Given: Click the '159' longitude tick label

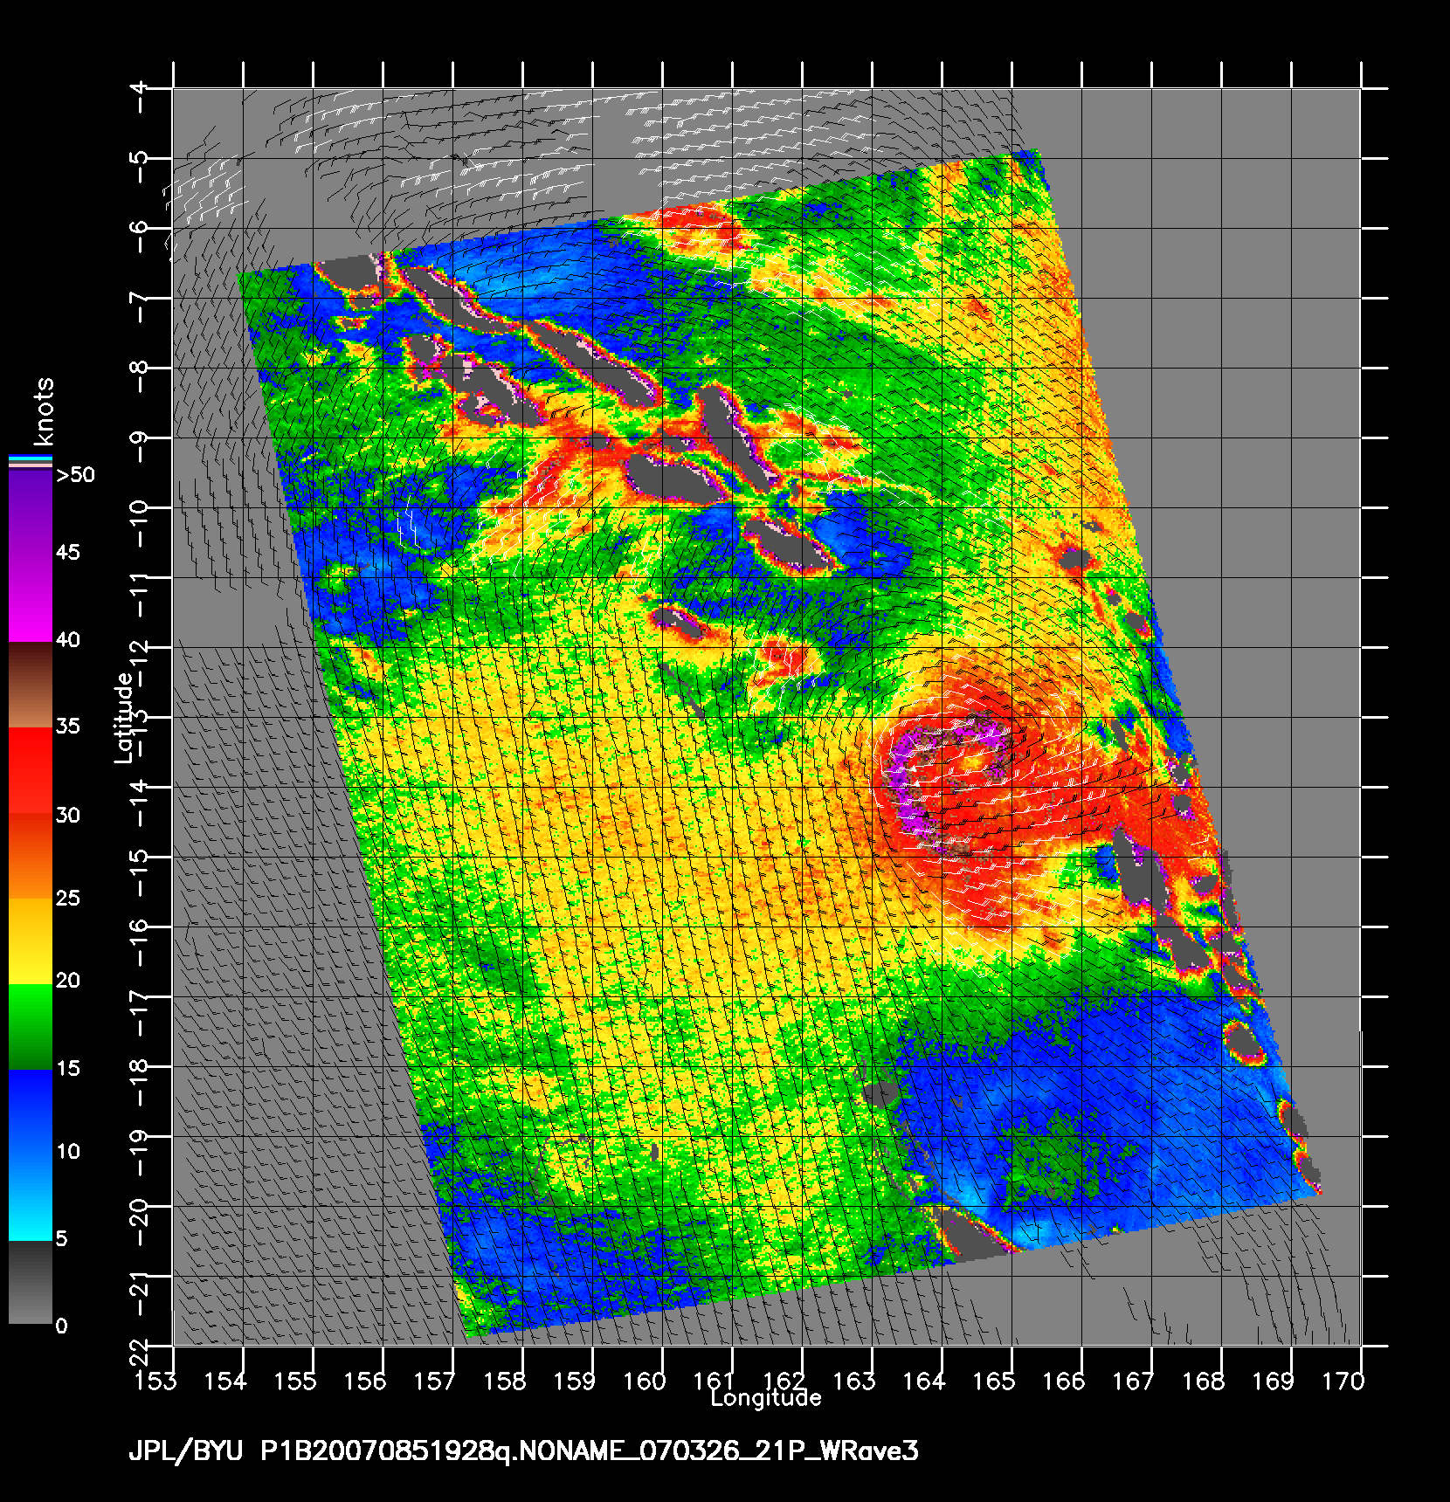Looking at the screenshot, I should pos(575,1381).
